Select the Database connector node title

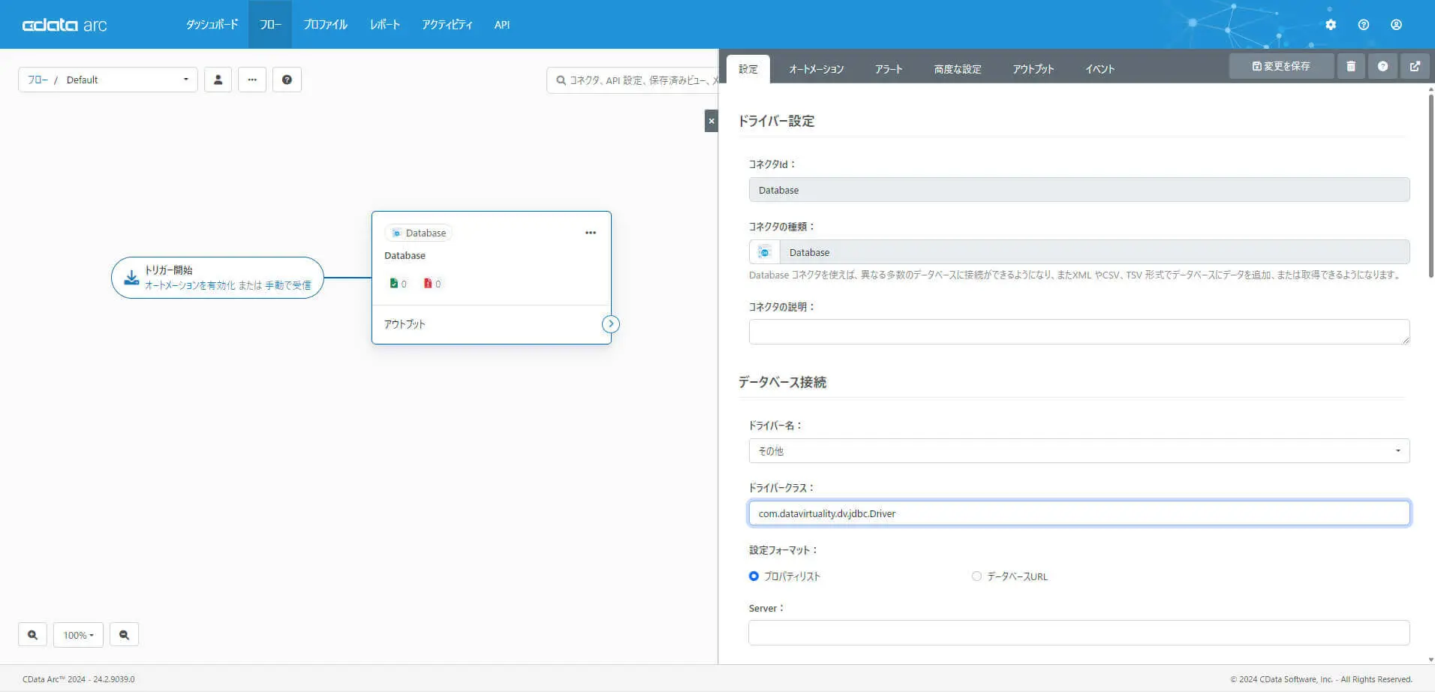pos(405,256)
